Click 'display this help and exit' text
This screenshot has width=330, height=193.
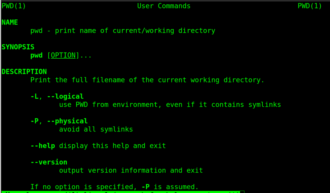point(112,146)
